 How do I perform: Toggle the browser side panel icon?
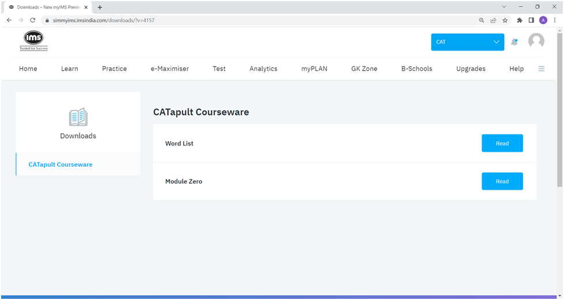(531, 20)
